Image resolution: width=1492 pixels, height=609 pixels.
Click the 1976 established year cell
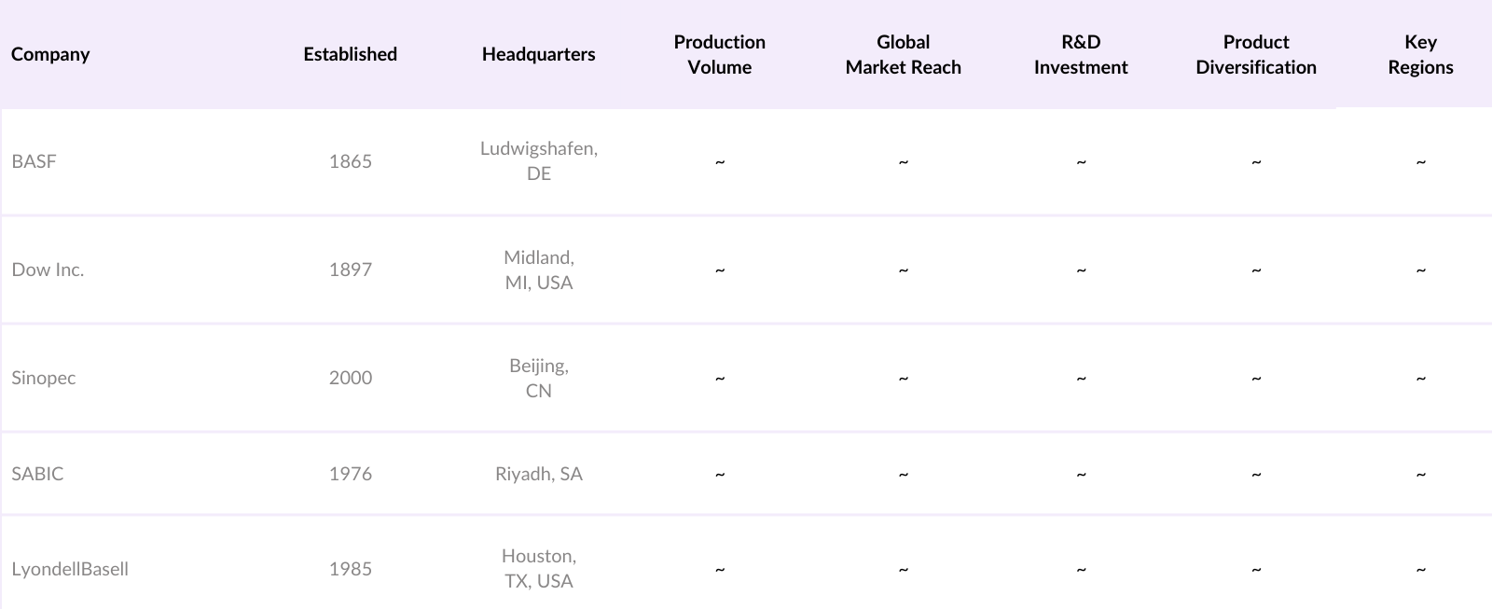[x=350, y=474]
